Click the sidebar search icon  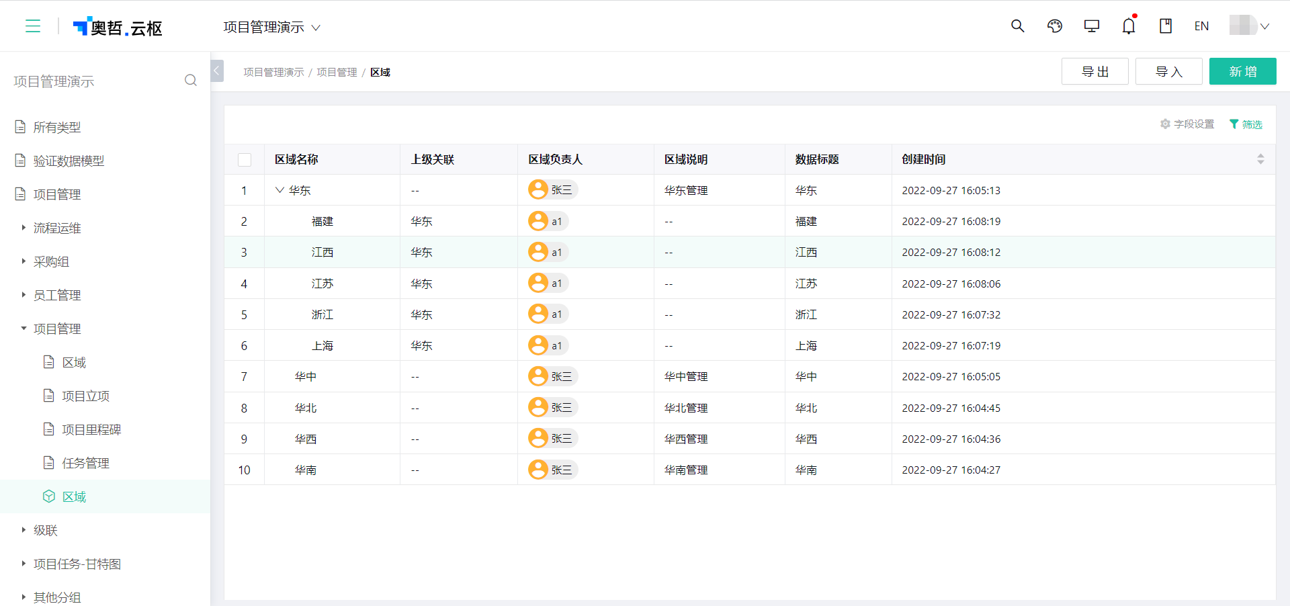(191, 81)
